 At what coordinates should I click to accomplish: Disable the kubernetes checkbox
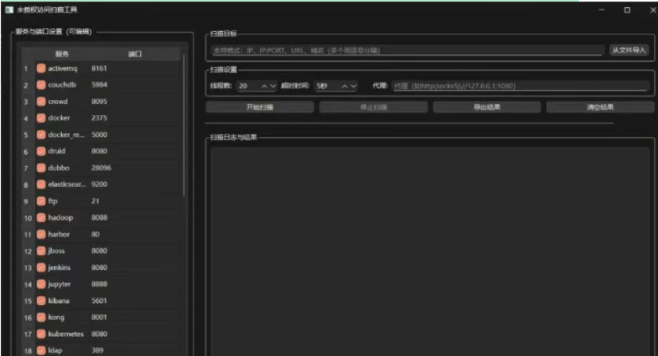click(x=41, y=334)
